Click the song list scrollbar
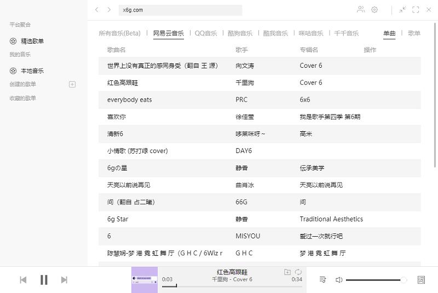The width and height of the screenshot is (438, 293). pyautogui.click(x=435, y=95)
